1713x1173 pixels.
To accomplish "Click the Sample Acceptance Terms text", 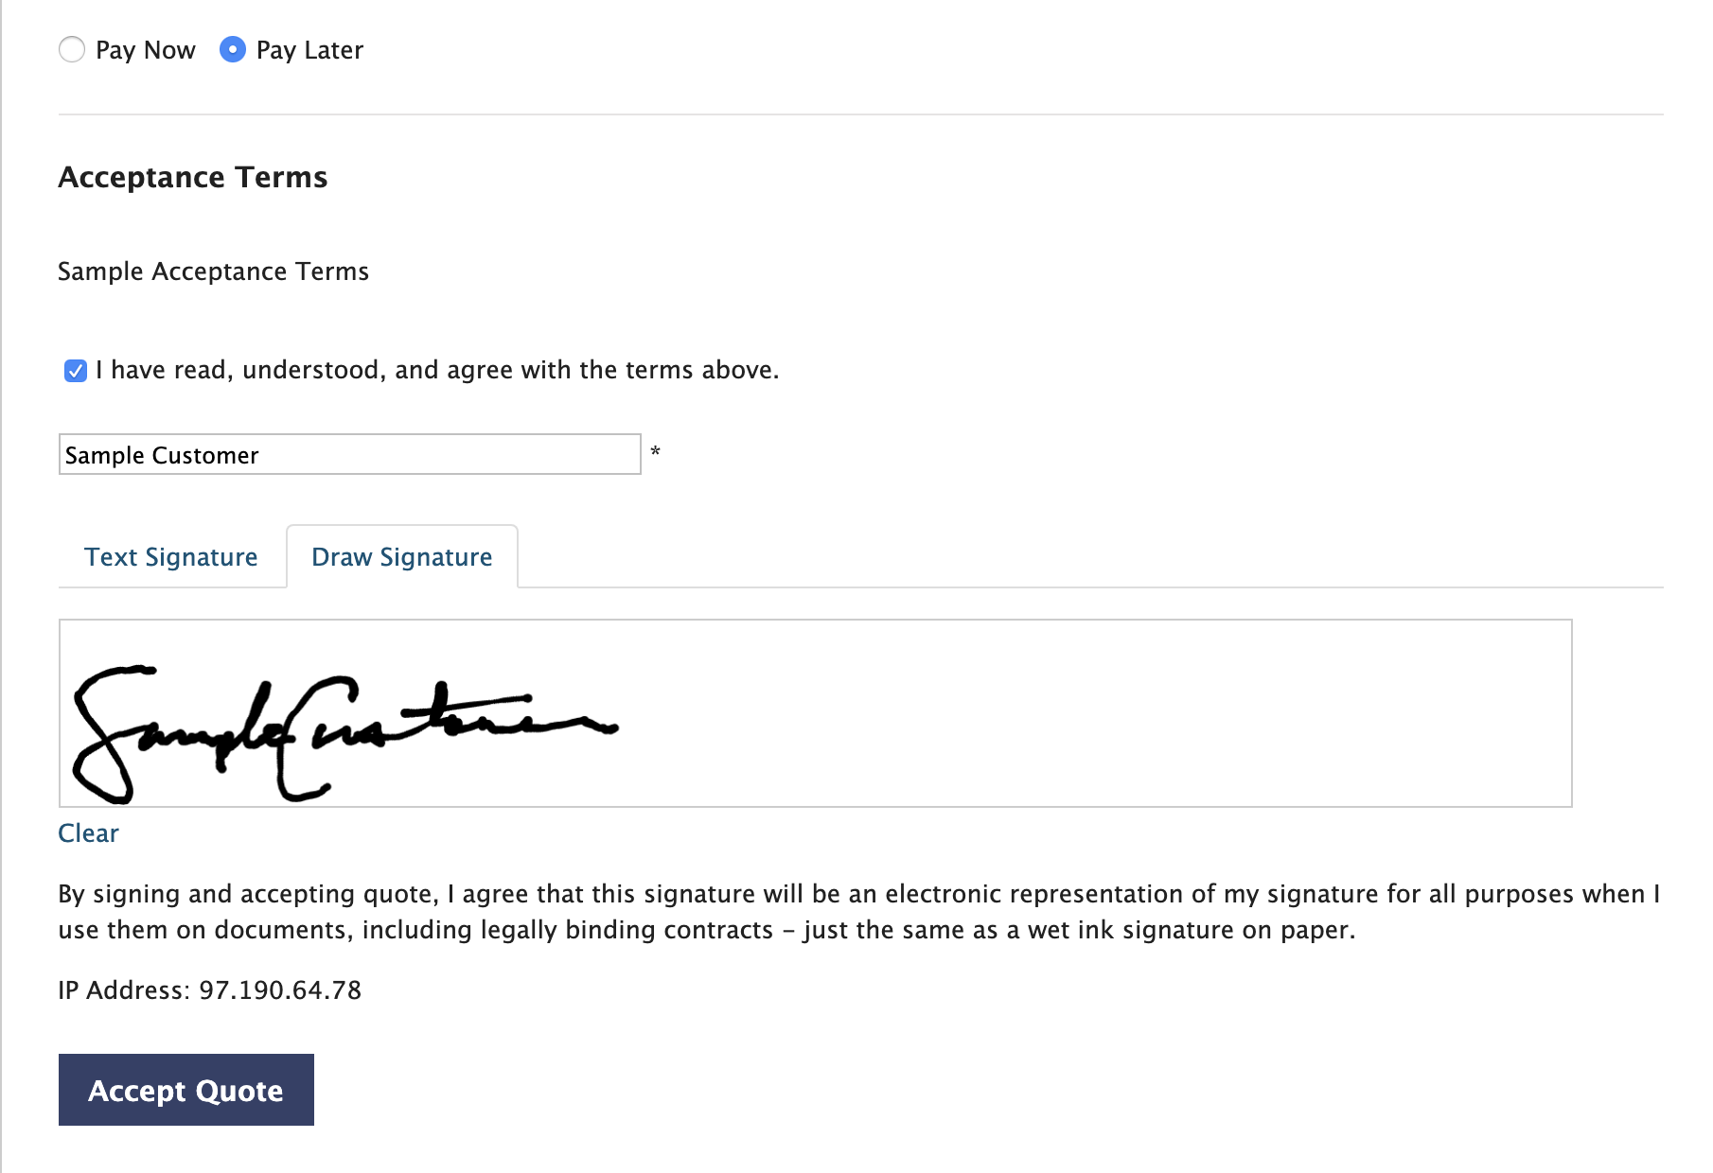I will 214,271.
